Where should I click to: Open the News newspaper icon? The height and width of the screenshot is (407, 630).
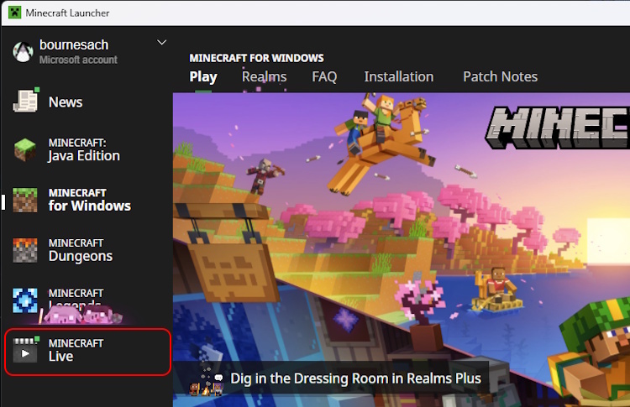(x=25, y=101)
